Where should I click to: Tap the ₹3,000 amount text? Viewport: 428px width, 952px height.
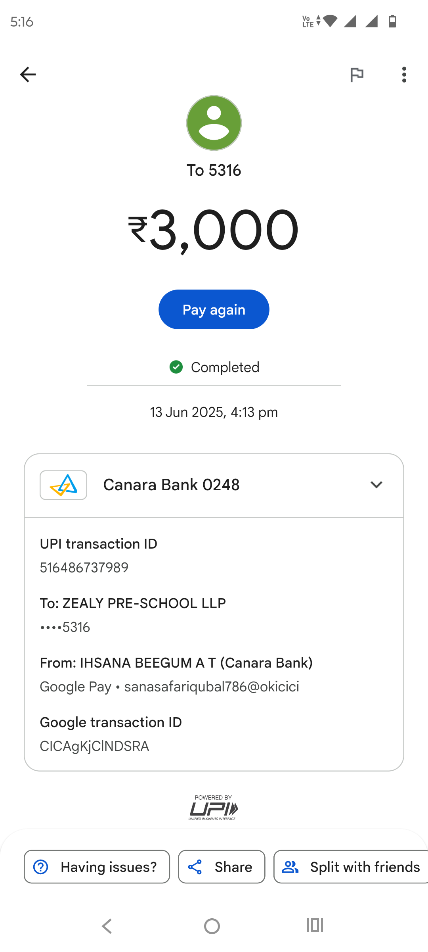[214, 230]
